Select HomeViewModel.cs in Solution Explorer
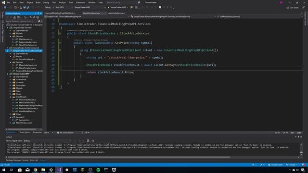308x173 pixels. tap(27, 100)
